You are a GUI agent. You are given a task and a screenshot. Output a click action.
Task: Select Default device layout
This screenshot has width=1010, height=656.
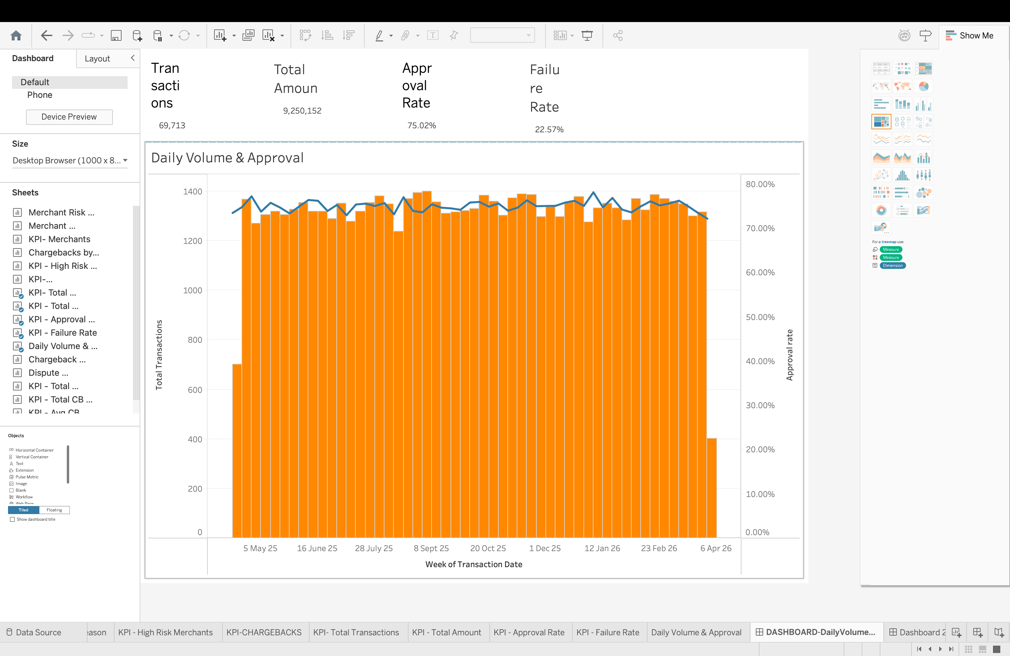point(69,82)
